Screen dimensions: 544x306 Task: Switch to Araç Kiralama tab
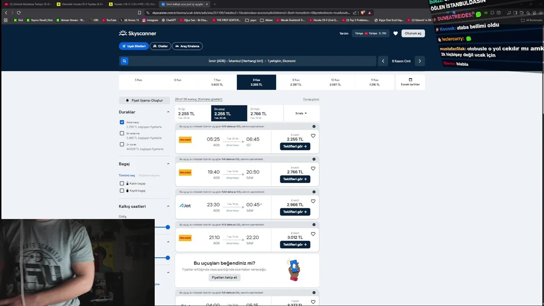tap(187, 46)
